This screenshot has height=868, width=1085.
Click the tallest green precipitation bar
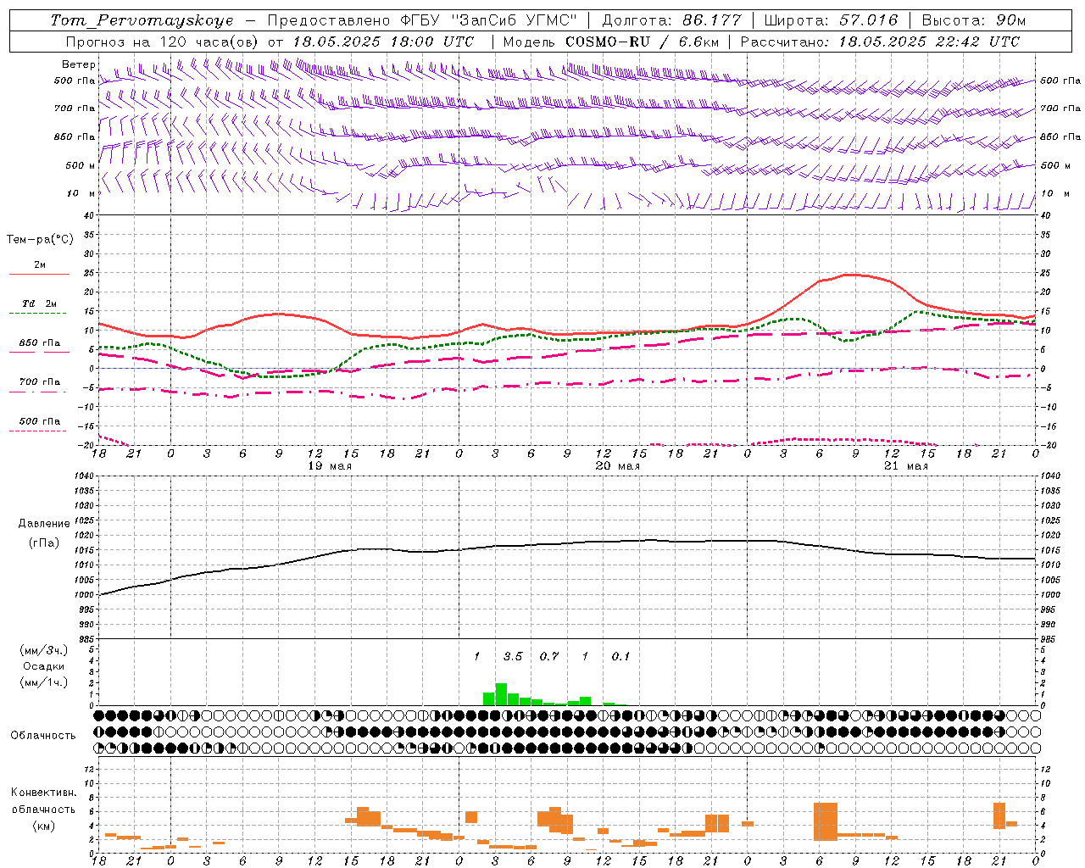501,694
